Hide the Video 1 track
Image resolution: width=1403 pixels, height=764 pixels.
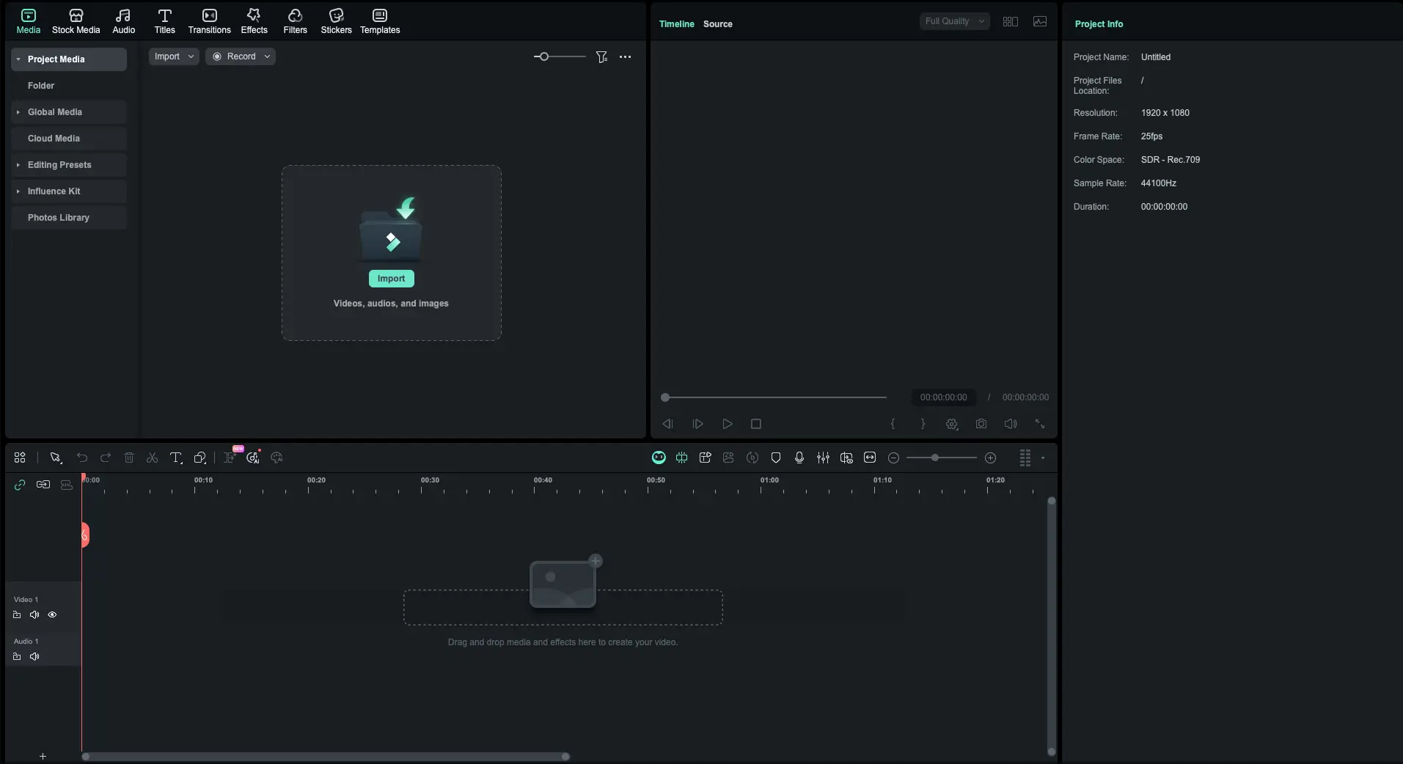[x=52, y=615]
